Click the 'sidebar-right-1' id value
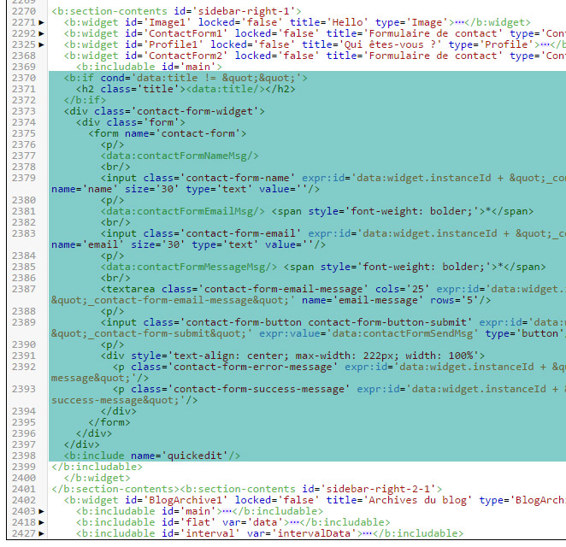This screenshot has width=566, height=547. (245, 11)
